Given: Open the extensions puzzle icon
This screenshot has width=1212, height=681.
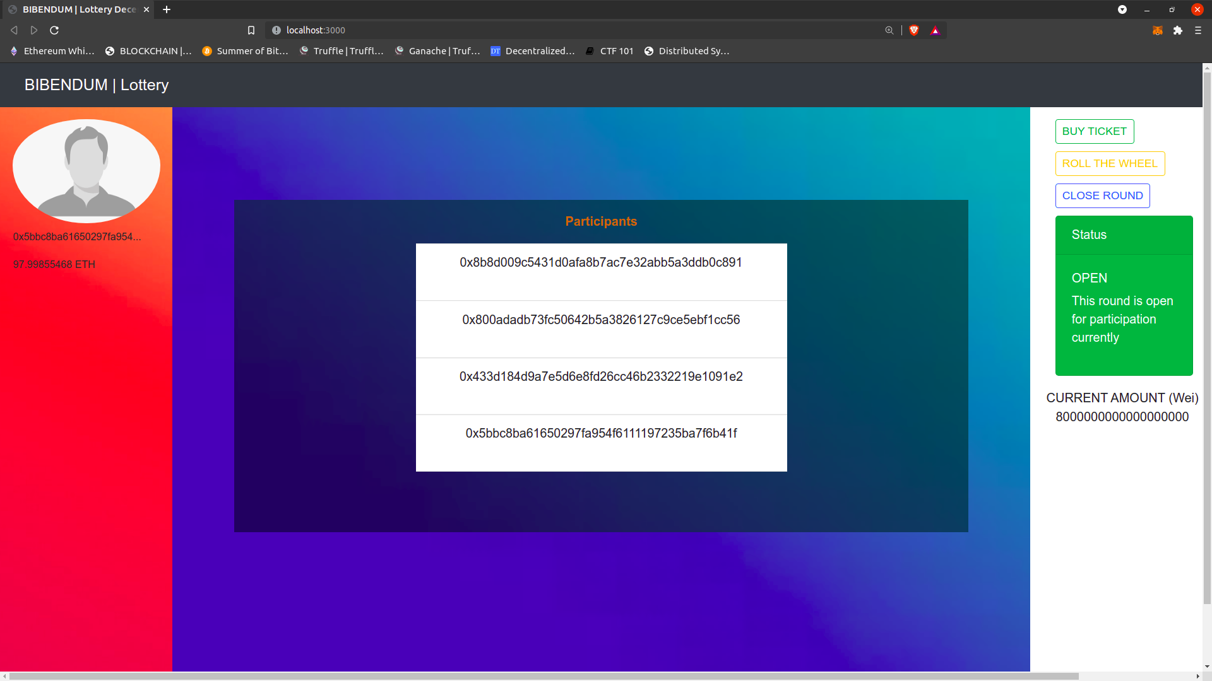Looking at the screenshot, I should [1178, 30].
